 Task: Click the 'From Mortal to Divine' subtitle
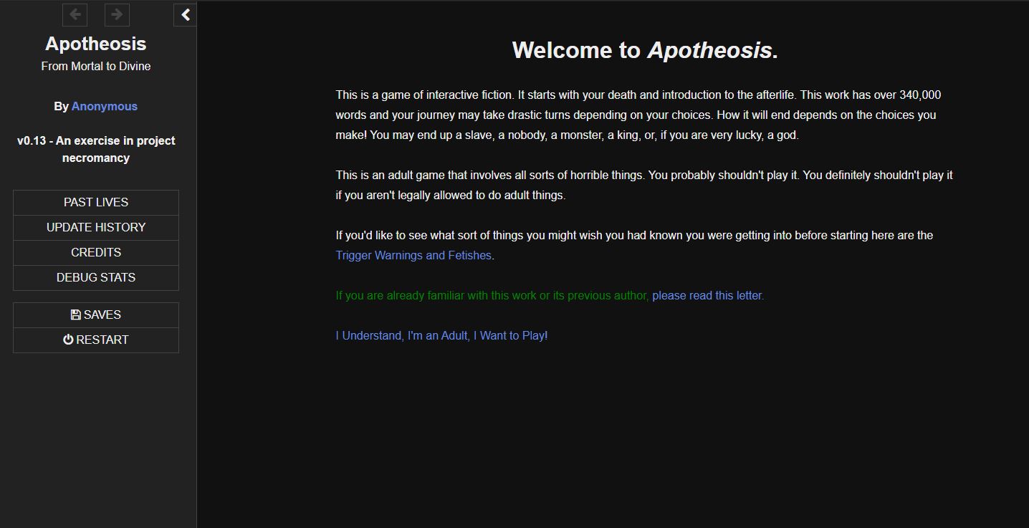[96, 67]
